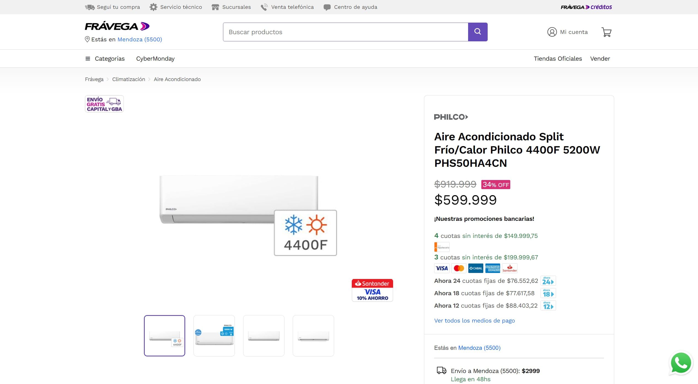This screenshot has height=384, width=698.
Task: Open the shopping cart
Action: [x=606, y=32]
